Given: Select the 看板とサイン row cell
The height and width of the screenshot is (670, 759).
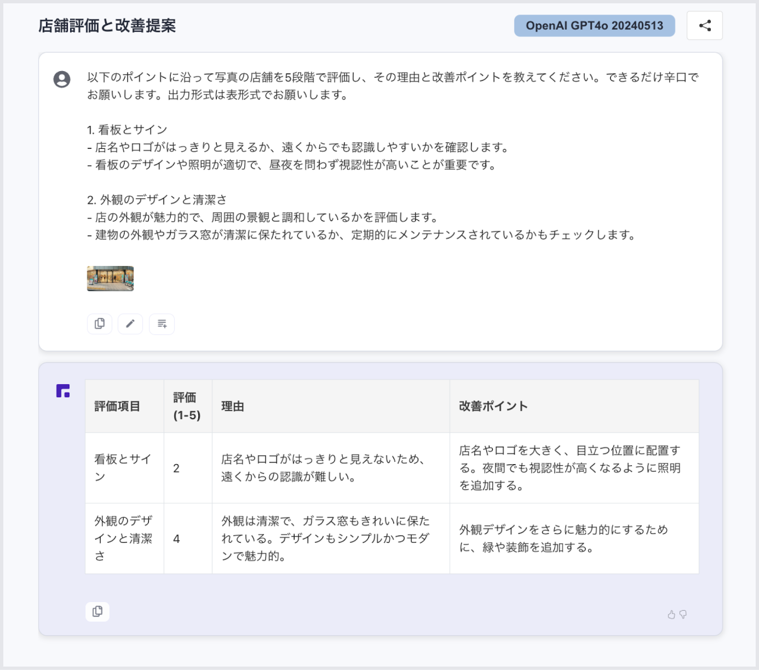Looking at the screenshot, I should [x=125, y=468].
